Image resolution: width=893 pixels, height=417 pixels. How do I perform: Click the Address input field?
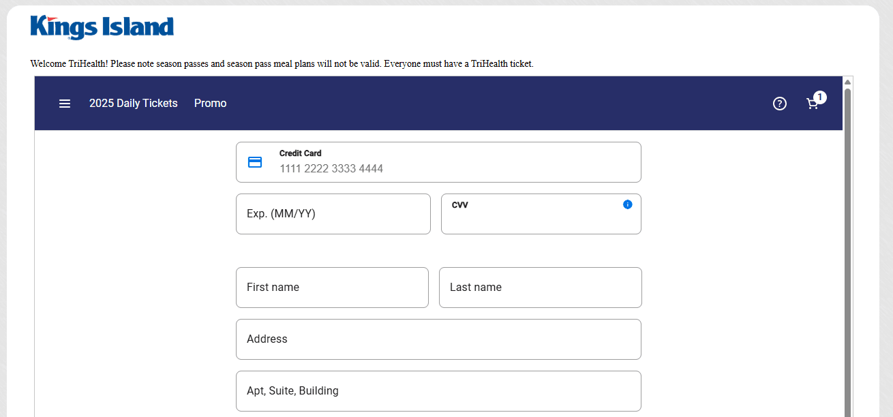[438, 339]
